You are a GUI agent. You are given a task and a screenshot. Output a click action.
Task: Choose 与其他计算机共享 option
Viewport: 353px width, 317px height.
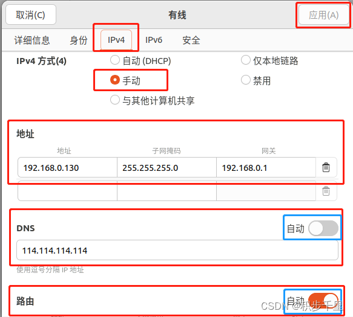pos(115,100)
